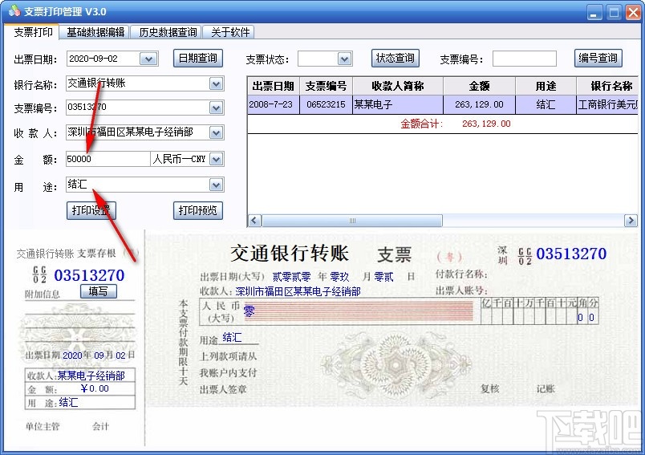Click the 支票编号 table column header
Screen dimensions: 645x455
[326, 86]
